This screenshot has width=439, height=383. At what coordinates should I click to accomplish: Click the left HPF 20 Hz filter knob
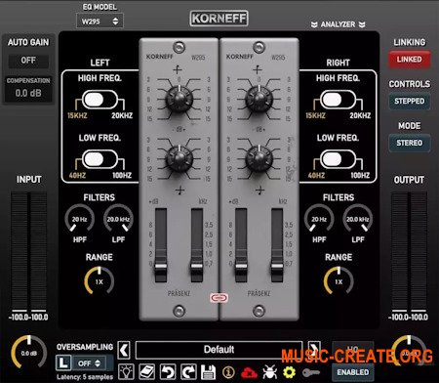(x=80, y=219)
